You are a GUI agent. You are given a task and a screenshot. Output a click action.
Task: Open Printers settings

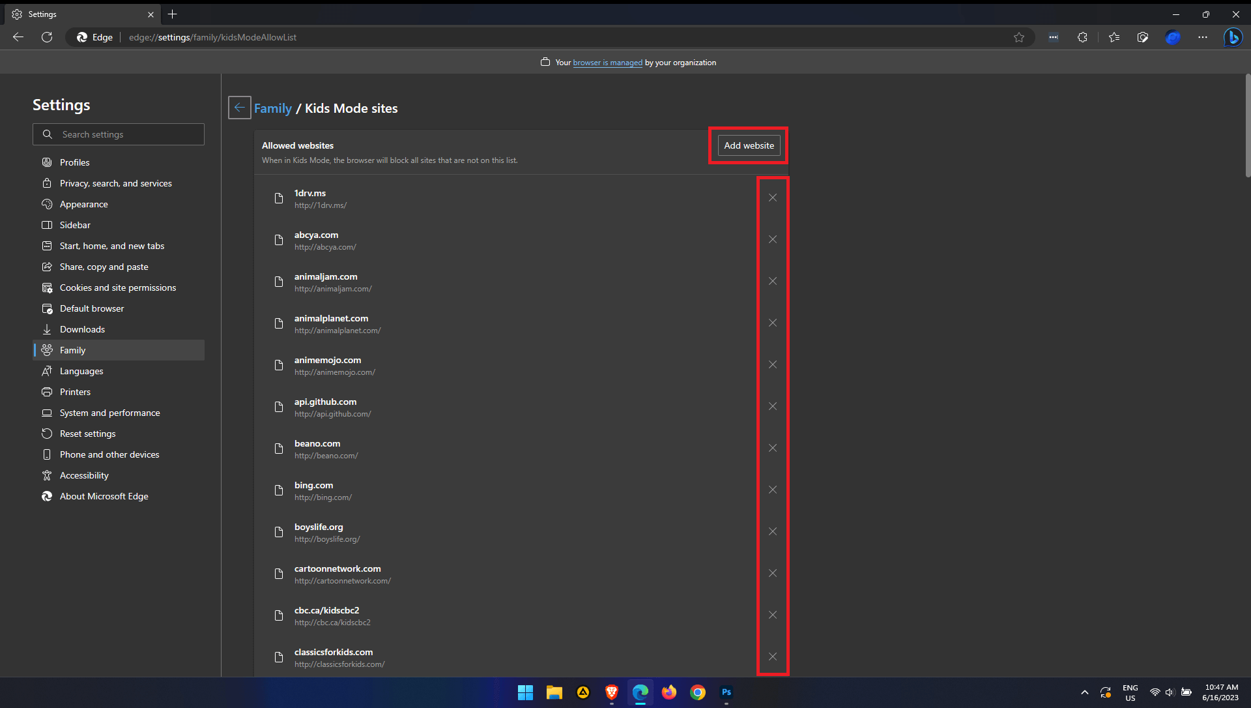[x=119, y=392]
